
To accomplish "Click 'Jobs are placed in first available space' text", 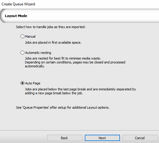I will tap(53, 42).
